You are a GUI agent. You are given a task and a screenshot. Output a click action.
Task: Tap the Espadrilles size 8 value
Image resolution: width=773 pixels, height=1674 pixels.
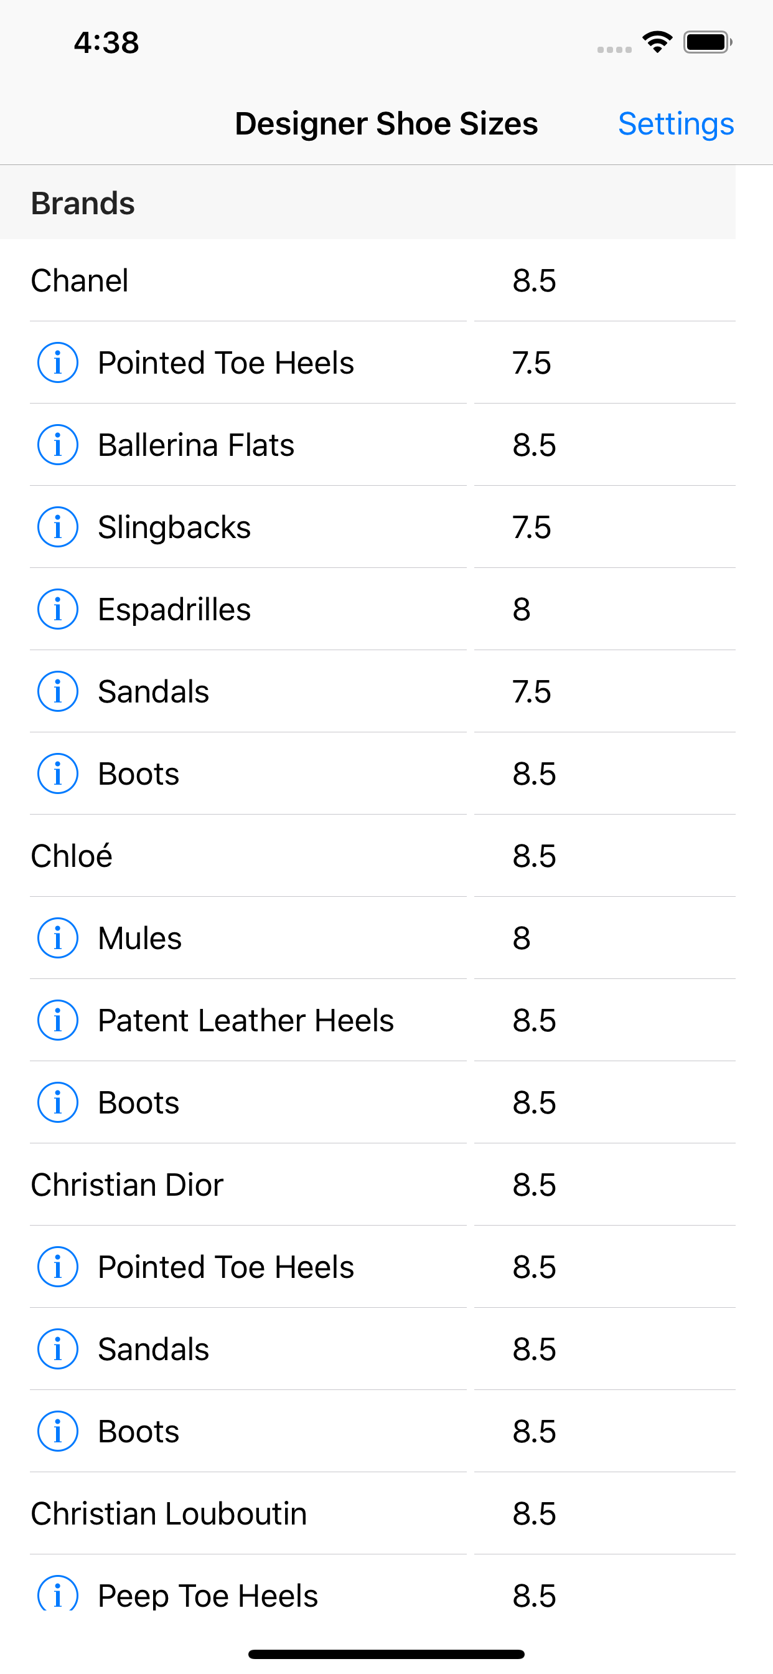522,610
